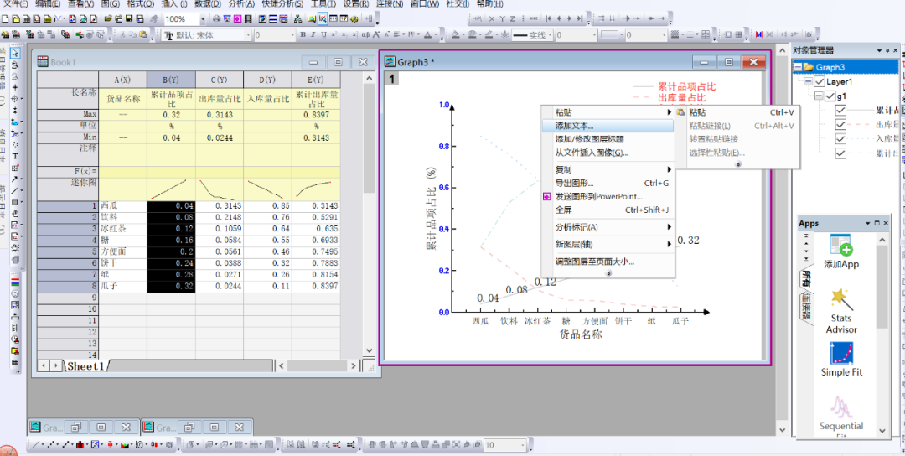Select the Z column designation icon
Image resolution: width=905 pixels, height=456 pixels.
click(x=513, y=19)
